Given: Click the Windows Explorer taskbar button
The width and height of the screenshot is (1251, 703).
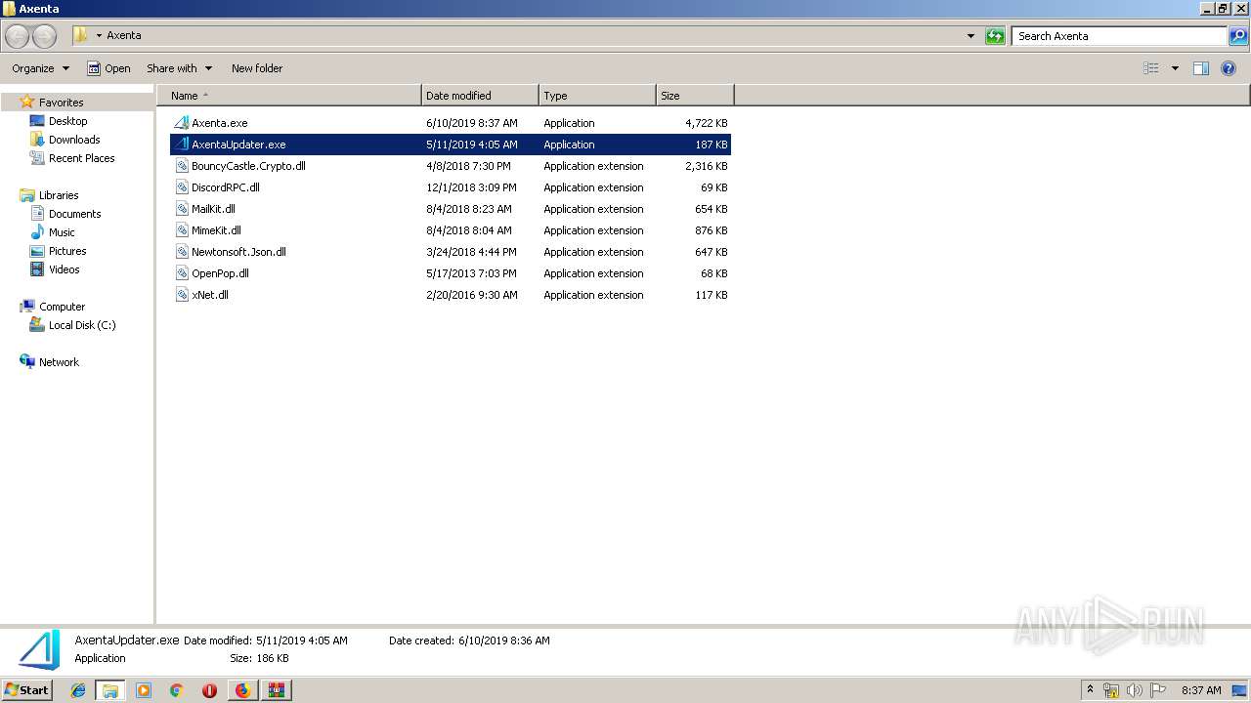Looking at the screenshot, I should tap(110, 690).
